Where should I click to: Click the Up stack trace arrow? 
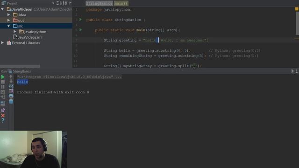11,77
